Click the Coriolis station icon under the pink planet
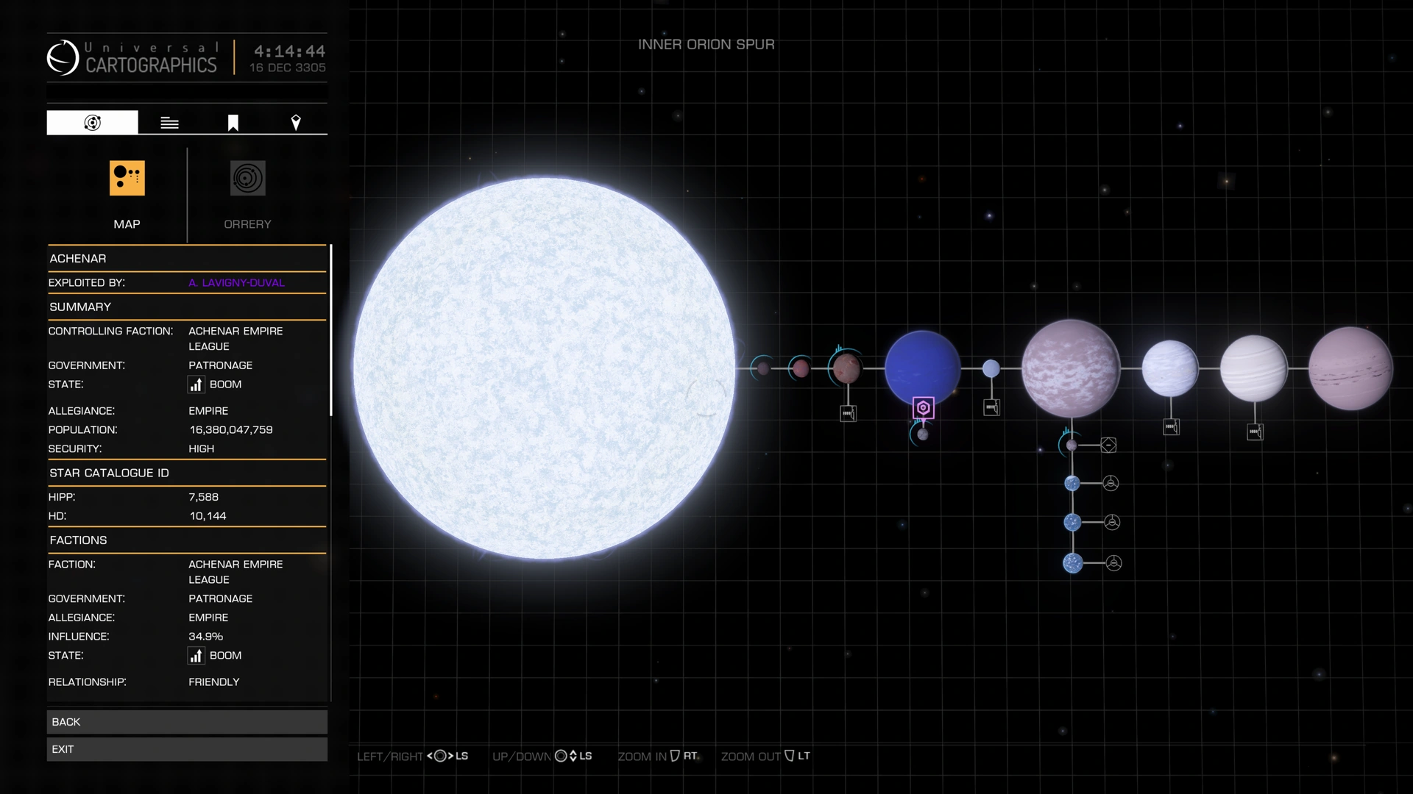Viewport: 1413px width, 794px height. (1108, 445)
